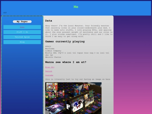Click the "Data" heading

point(49,21)
